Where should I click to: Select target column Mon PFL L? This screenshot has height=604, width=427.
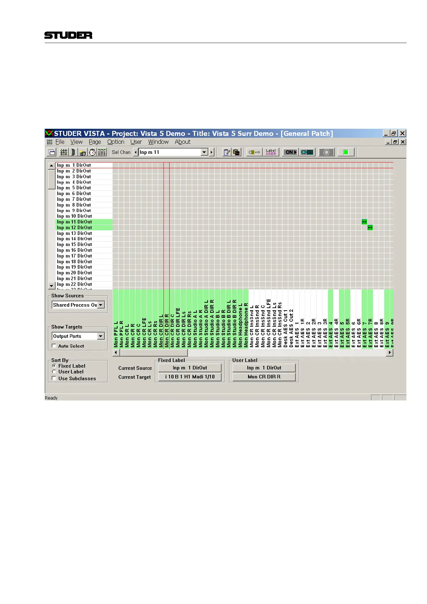116,318
